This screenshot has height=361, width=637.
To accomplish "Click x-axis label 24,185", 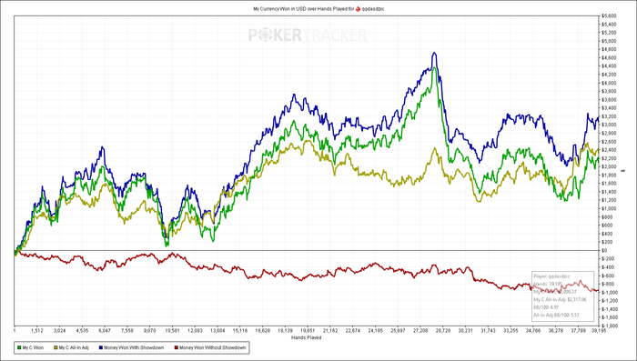I will 375,331.
